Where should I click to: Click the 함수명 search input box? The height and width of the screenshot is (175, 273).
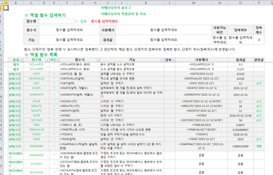coord(57,21)
